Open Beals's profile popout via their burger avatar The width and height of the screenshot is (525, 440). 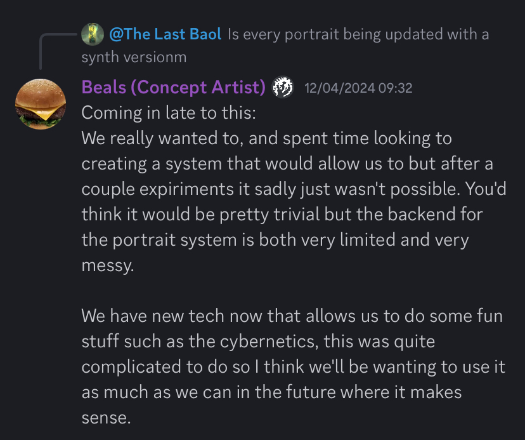[41, 103]
